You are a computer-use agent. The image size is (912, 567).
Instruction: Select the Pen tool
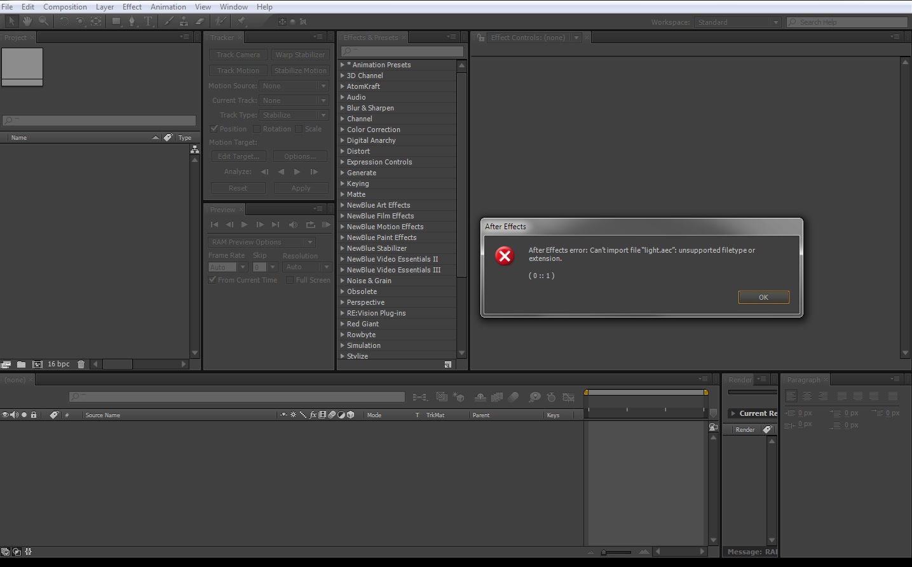(132, 21)
